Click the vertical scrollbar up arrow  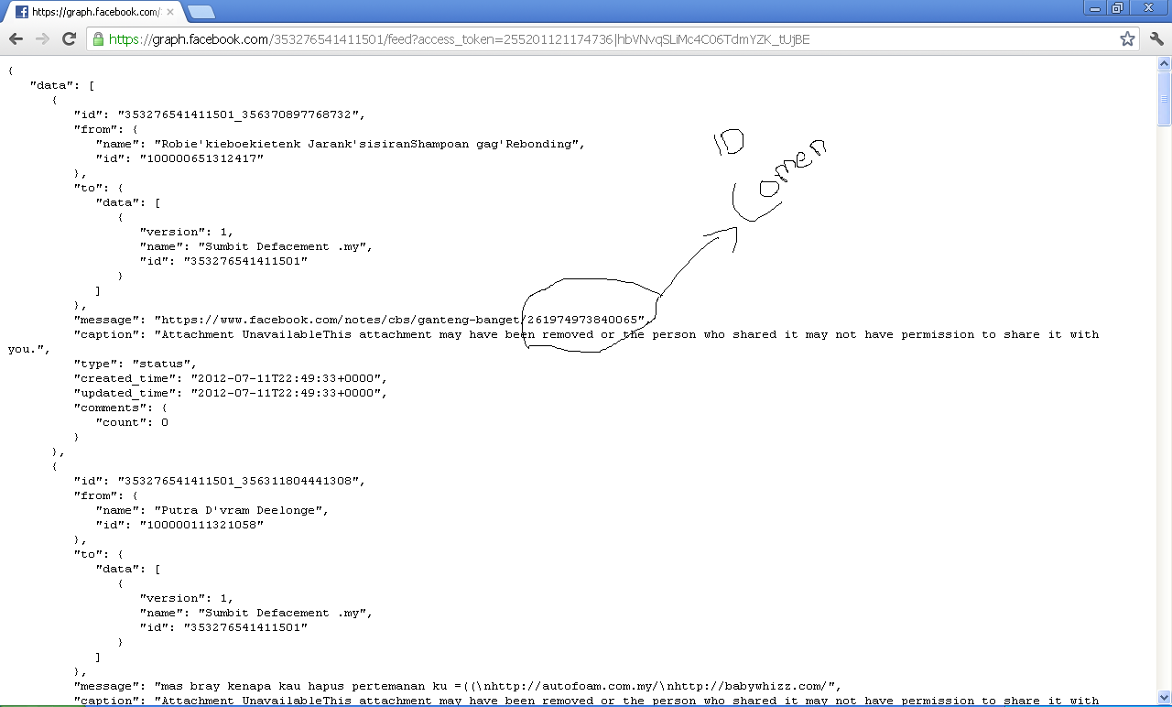point(1165,63)
